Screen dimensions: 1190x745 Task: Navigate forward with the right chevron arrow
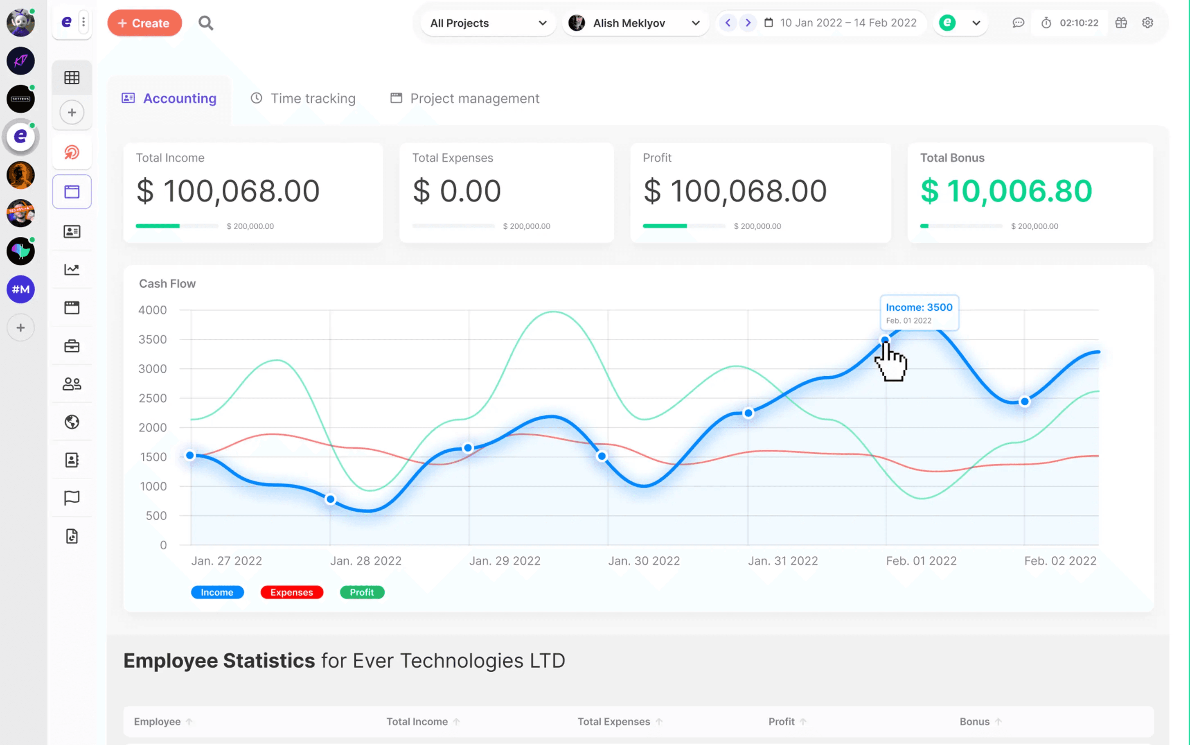[x=748, y=23]
